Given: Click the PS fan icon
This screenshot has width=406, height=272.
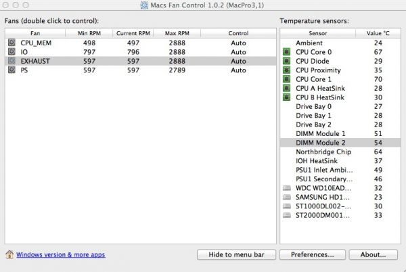Looking at the screenshot, I should 11,70.
